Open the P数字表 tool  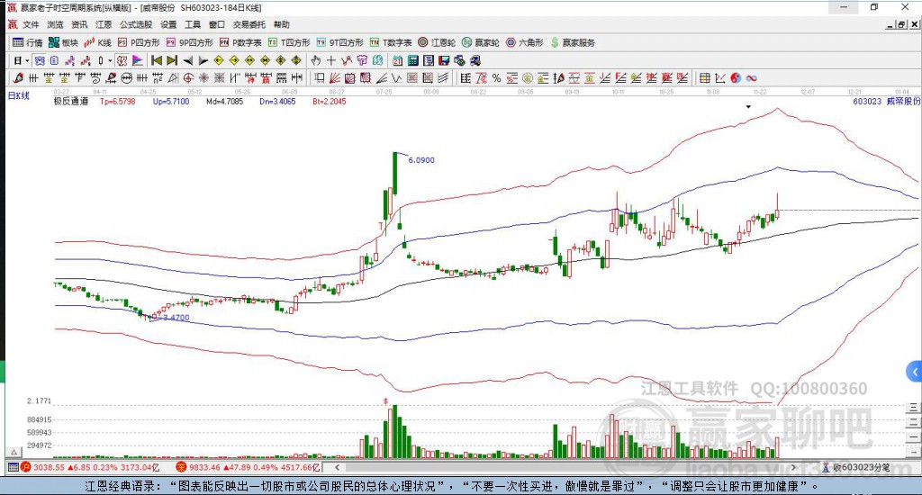coord(240,42)
